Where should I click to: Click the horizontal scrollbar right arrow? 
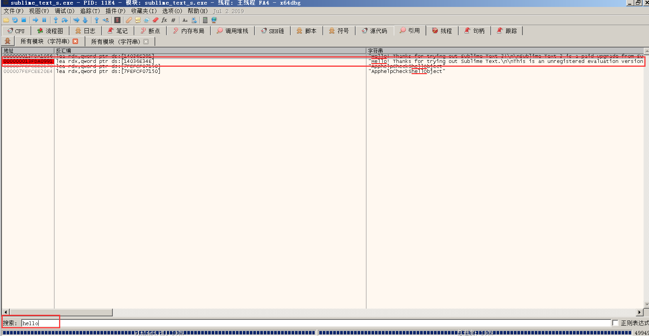(x=640, y=312)
